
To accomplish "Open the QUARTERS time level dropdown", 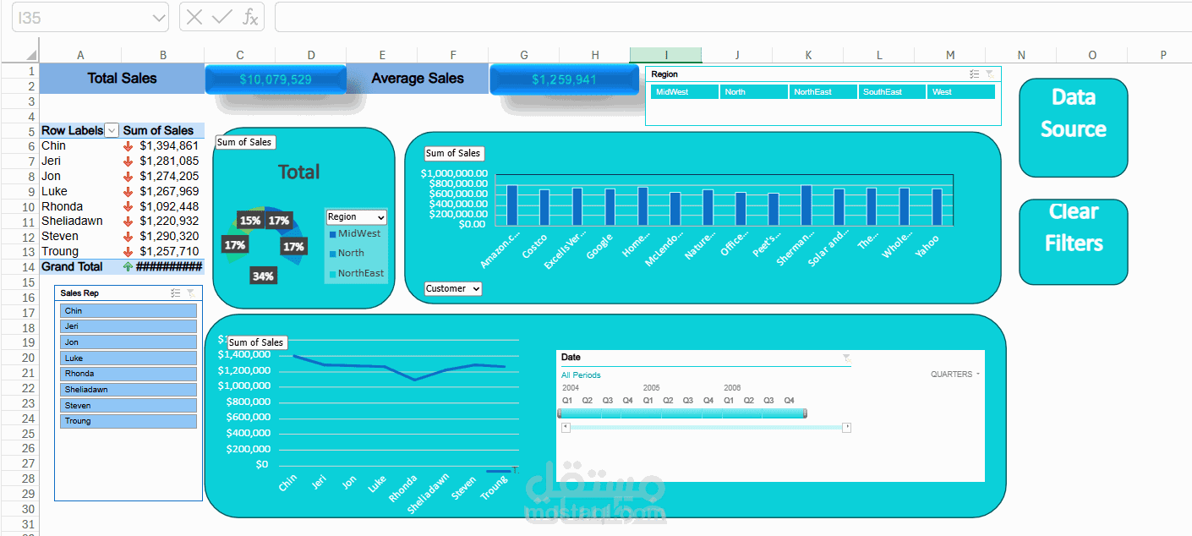I will (x=955, y=375).
